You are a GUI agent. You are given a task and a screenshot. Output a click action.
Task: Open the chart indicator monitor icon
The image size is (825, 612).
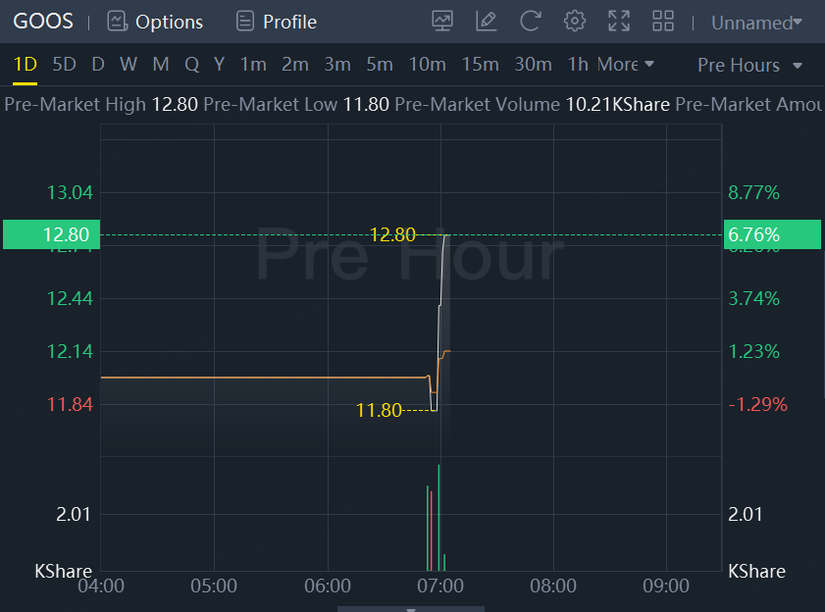(x=443, y=21)
